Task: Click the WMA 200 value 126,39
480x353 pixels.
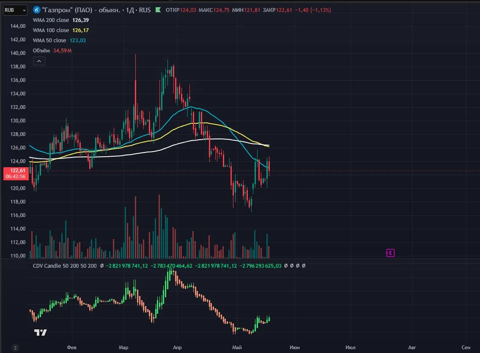Action: coord(80,20)
